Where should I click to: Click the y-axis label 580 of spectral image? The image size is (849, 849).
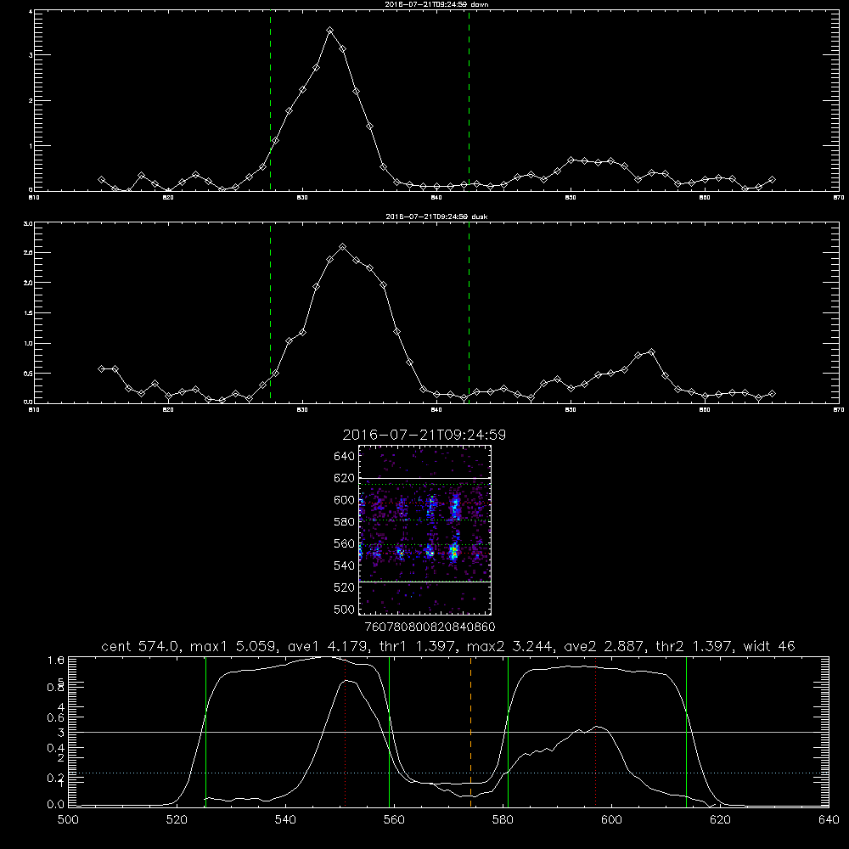(x=345, y=522)
